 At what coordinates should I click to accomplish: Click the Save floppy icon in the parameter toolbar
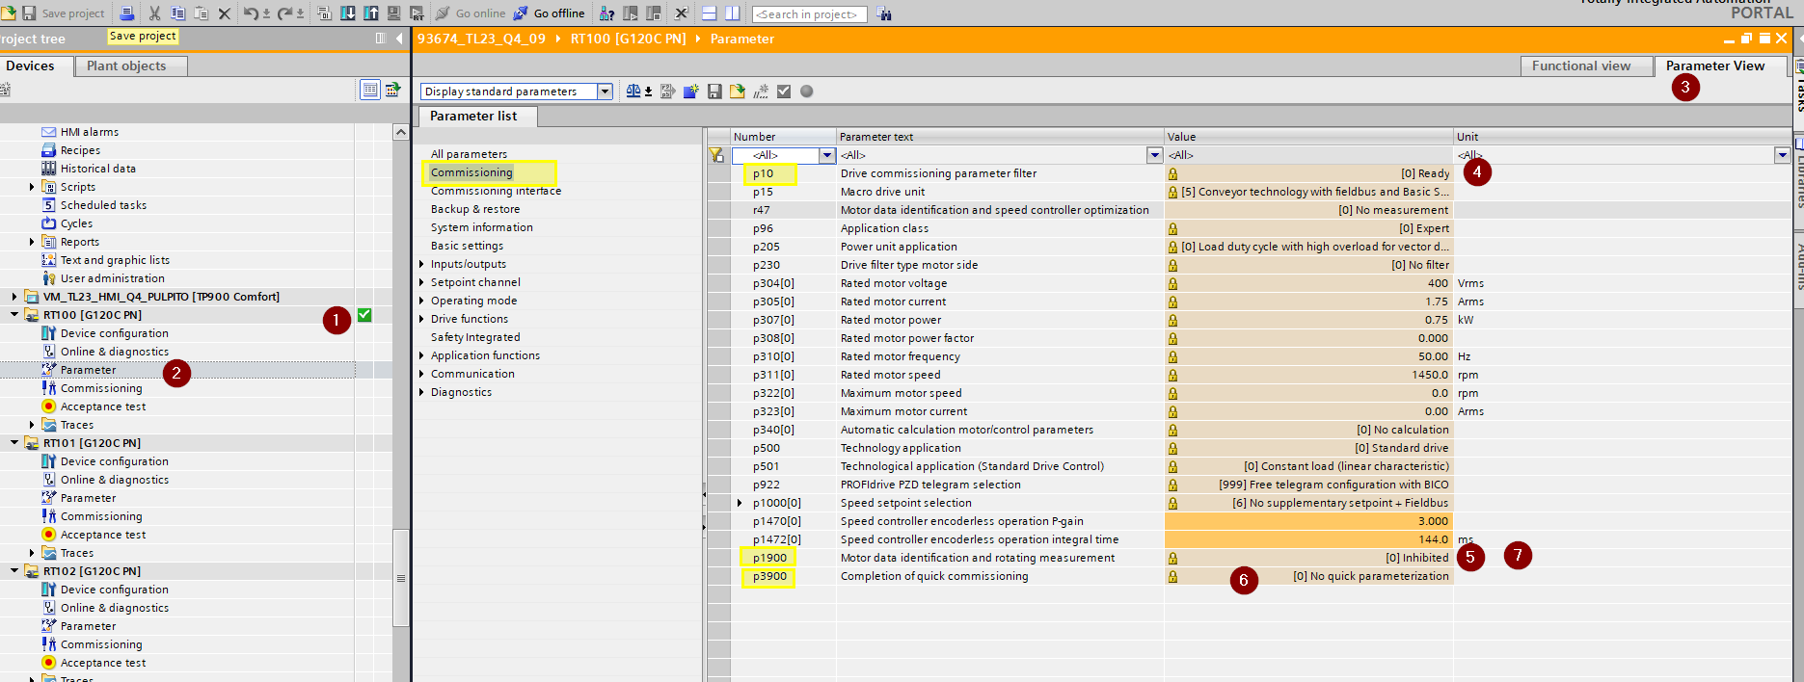click(x=714, y=92)
